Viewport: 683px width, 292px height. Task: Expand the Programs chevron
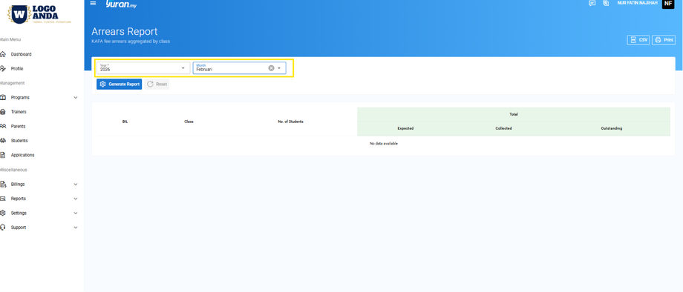(x=76, y=97)
